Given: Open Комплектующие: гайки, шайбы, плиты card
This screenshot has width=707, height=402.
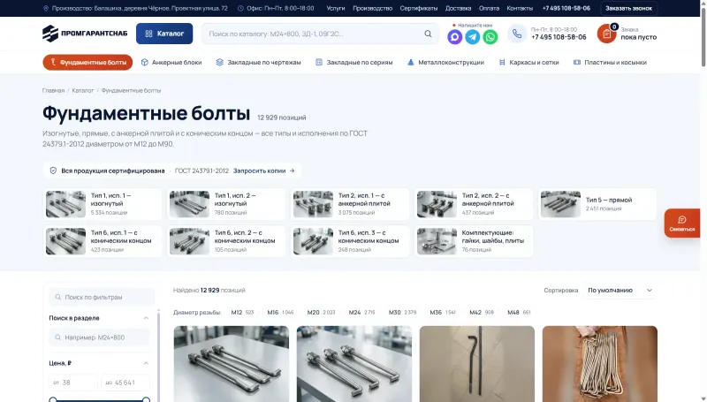Looking at the screenshot, I should [x=474, y=241].
